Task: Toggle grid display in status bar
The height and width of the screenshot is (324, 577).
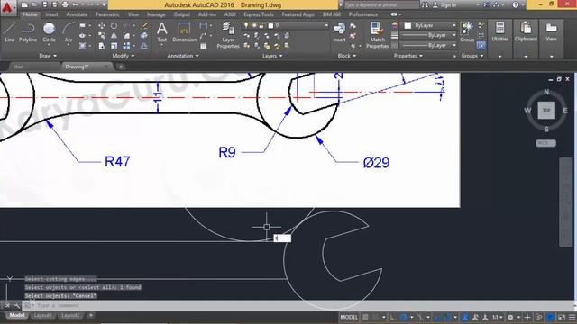Action: tap(365, 317)
